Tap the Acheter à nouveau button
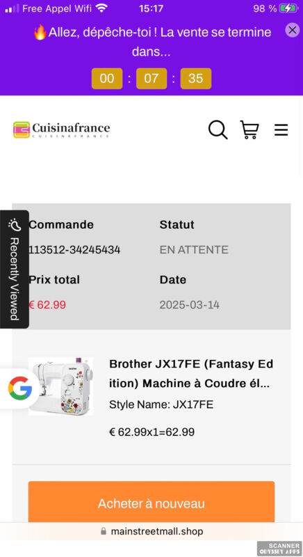 click(x=151, y=501)
